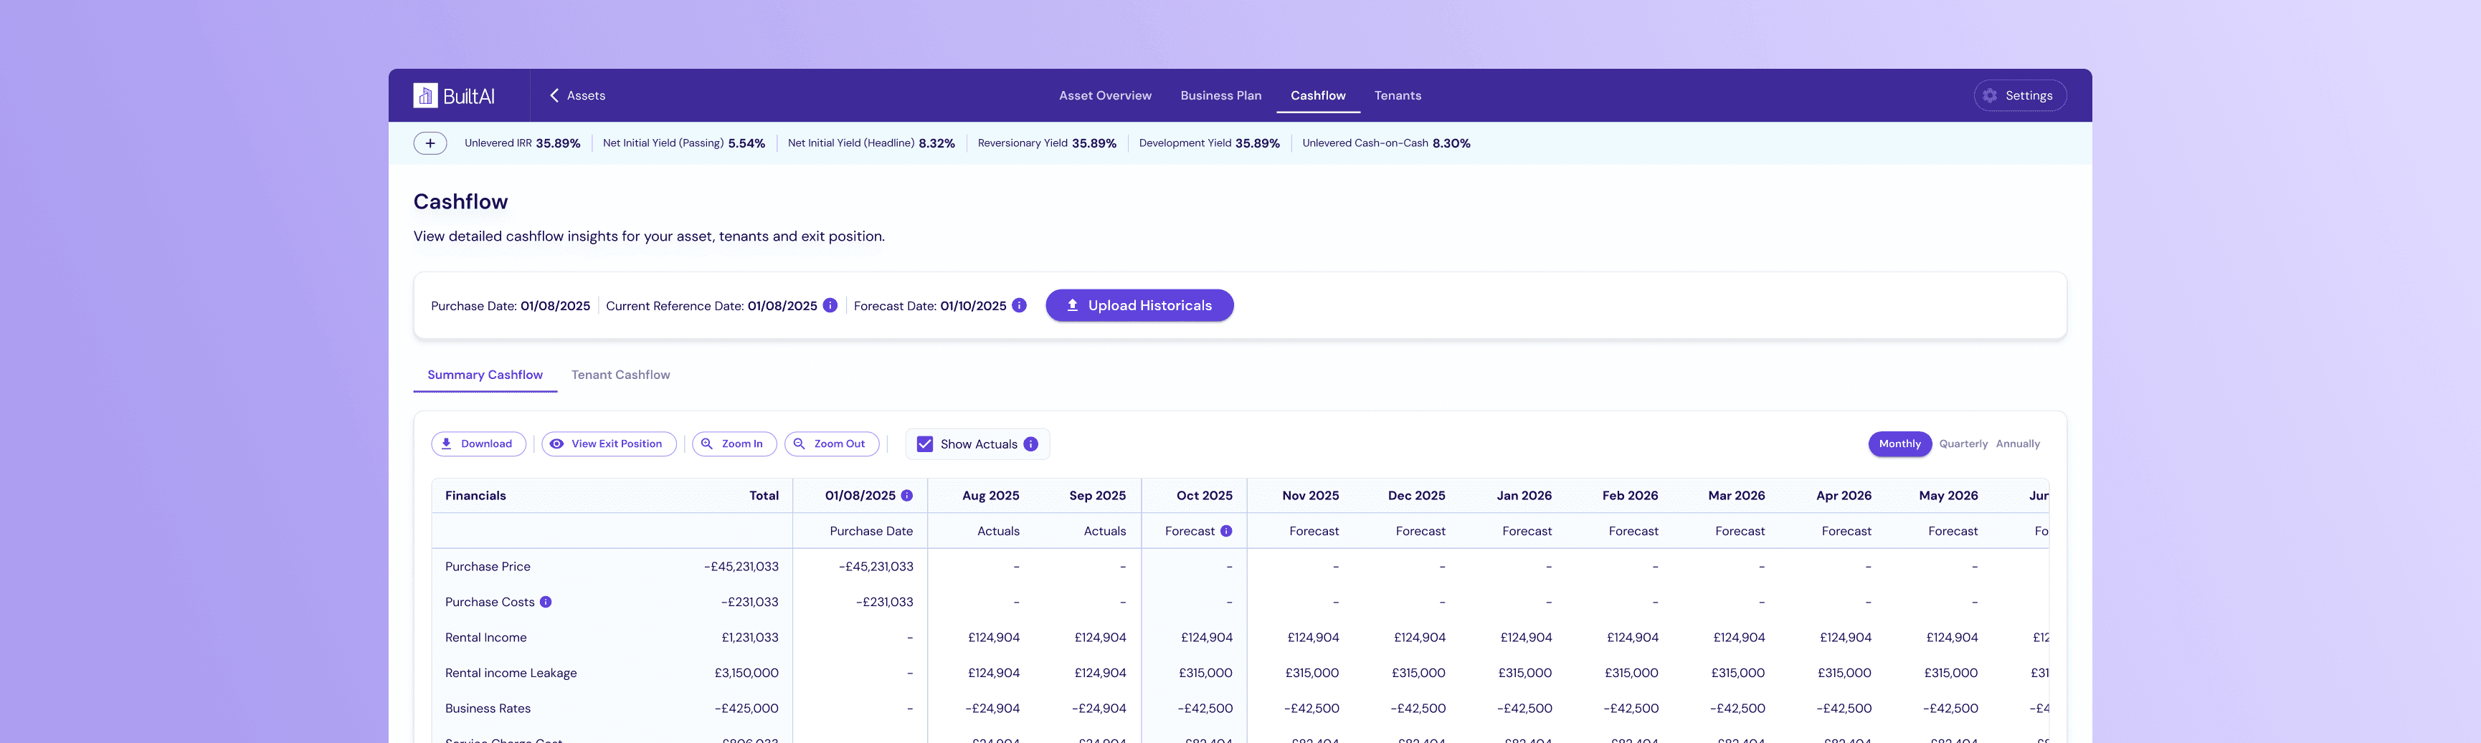
Task: Click the Jan 2026 column header
Action: click(x=1524, y=496)
